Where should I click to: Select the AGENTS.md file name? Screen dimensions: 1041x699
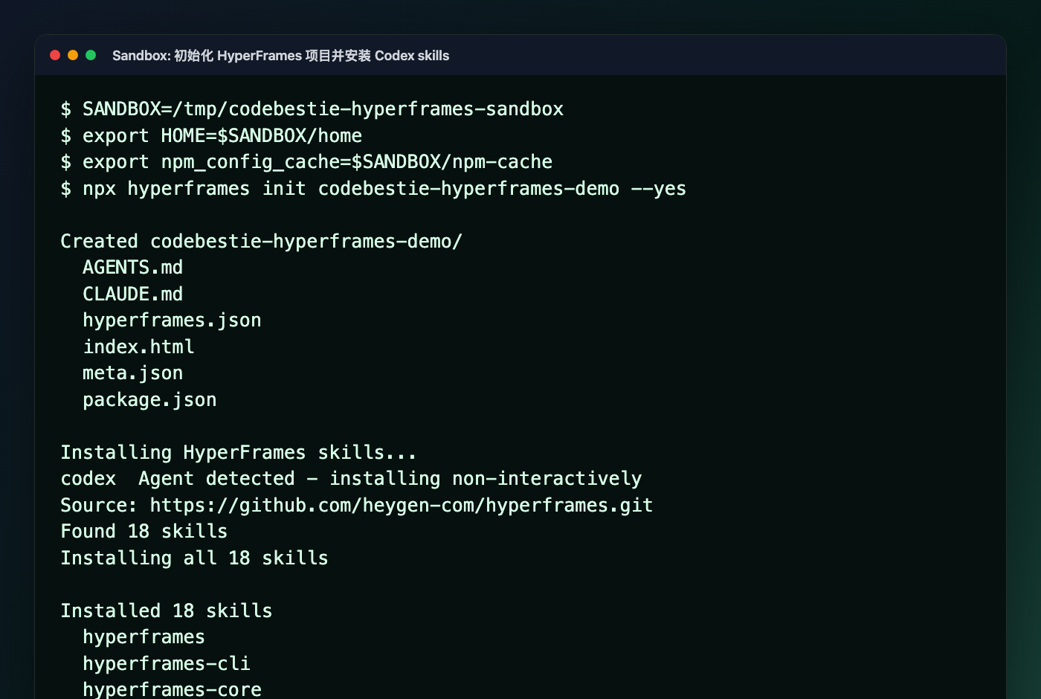tap(133, 268)
